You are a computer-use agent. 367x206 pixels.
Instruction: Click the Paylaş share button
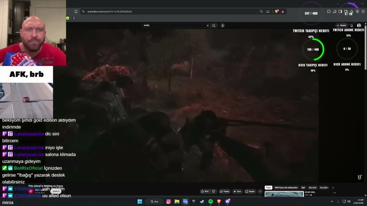tap(225, 191)
